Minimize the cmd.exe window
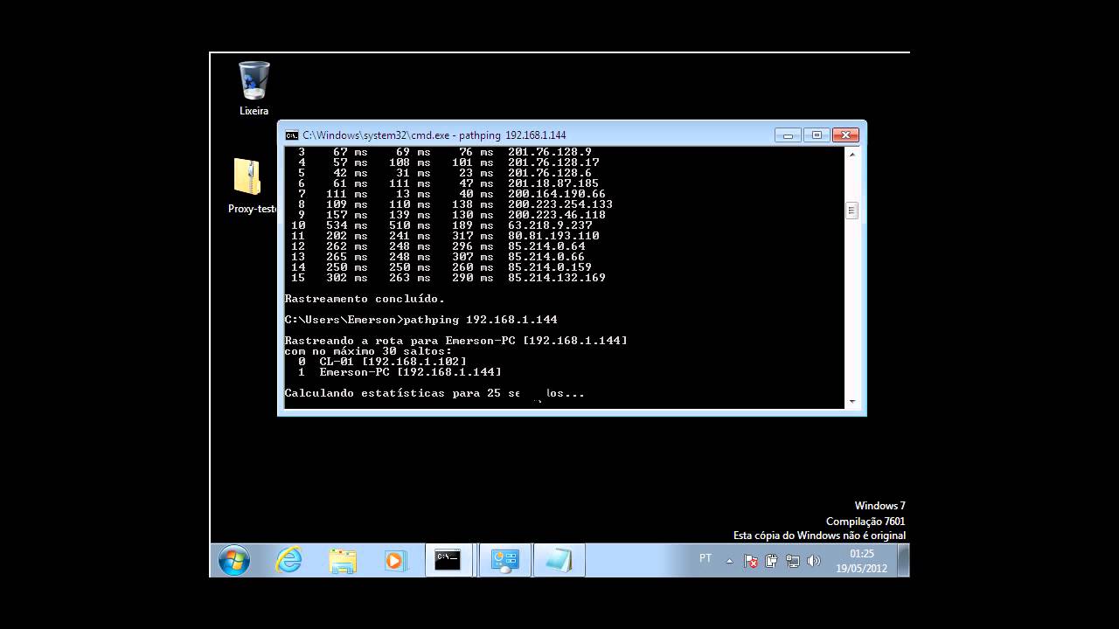The height and width of the screenshot is (629, 1119). pyautogui.click(x=788, y=135)
